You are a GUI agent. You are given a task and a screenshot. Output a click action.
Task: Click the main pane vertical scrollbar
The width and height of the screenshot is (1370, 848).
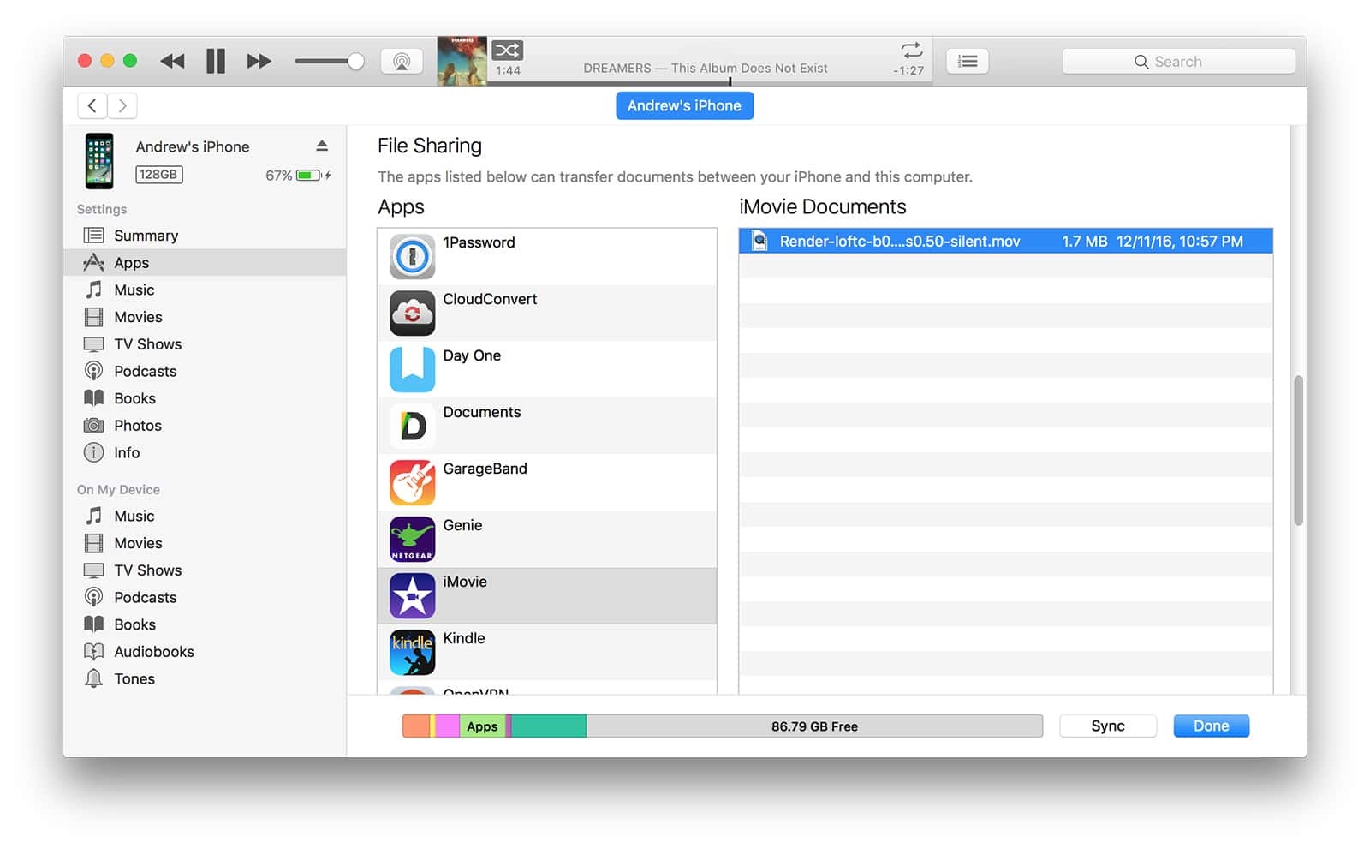[1298, 451]
